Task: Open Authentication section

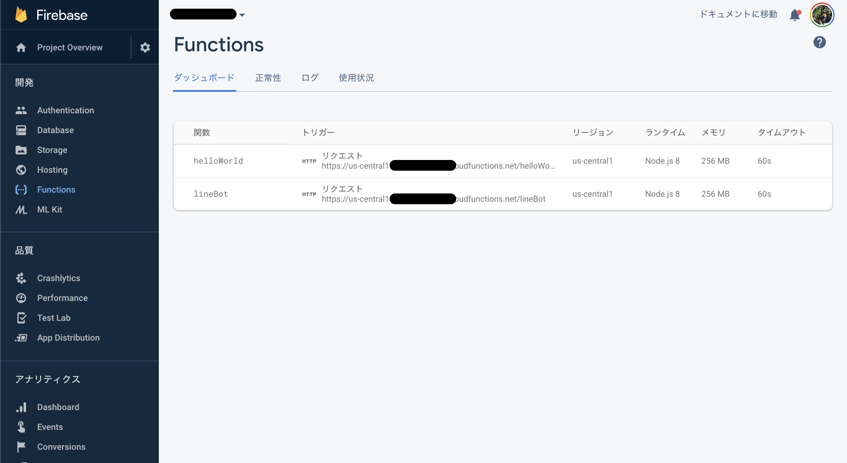Action: (65, 110)
